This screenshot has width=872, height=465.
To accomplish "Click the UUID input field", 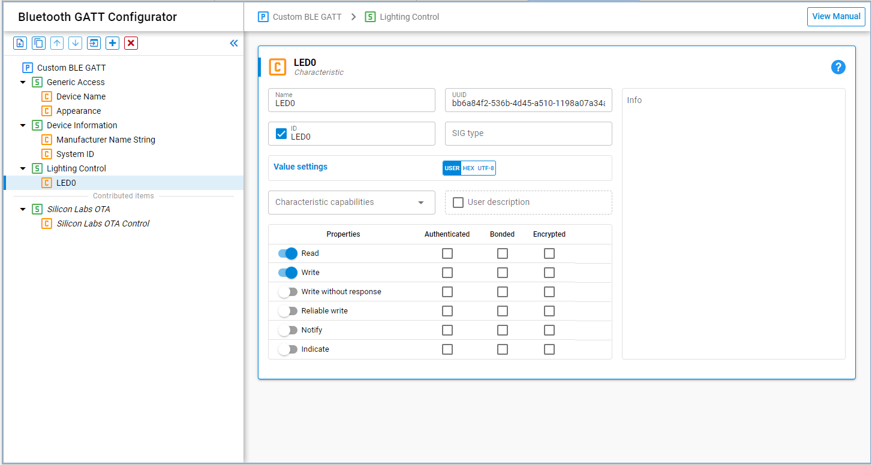I will 528,104.
